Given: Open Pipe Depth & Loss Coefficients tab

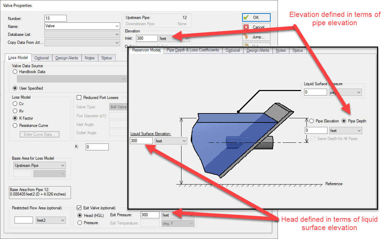Looking at the screenshot, I should click(x=193, y=50).
